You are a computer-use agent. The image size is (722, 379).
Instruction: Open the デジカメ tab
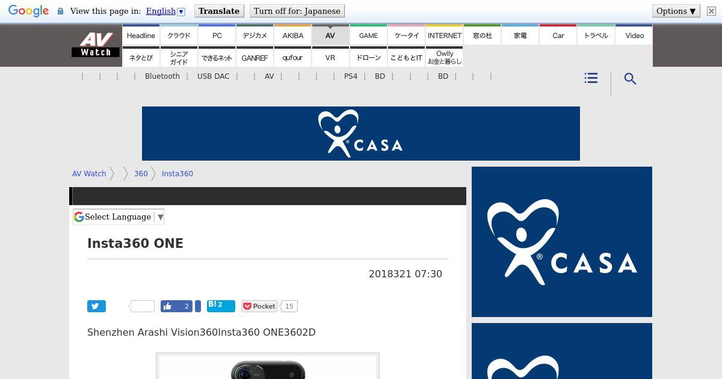point(255,35)
